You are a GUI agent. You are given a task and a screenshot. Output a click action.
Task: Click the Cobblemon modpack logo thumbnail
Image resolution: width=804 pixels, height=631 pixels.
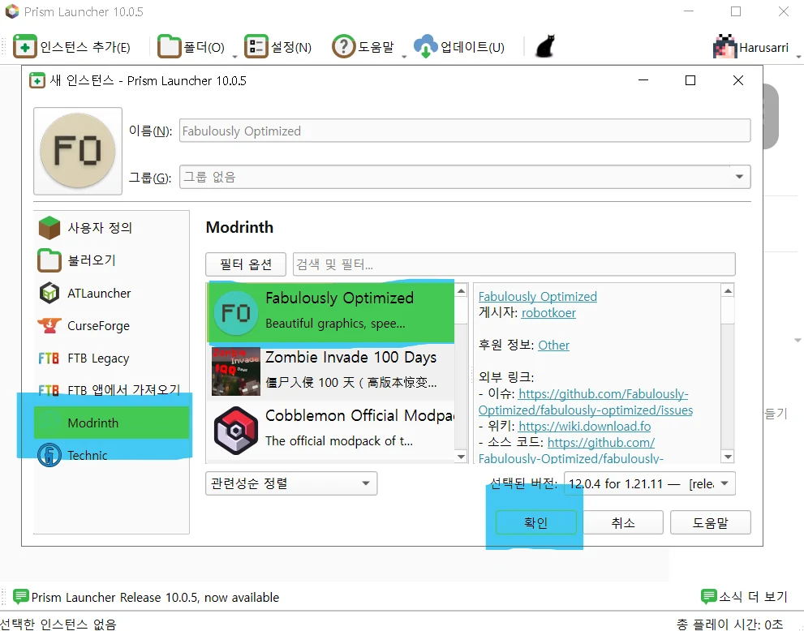coord(236,430)
